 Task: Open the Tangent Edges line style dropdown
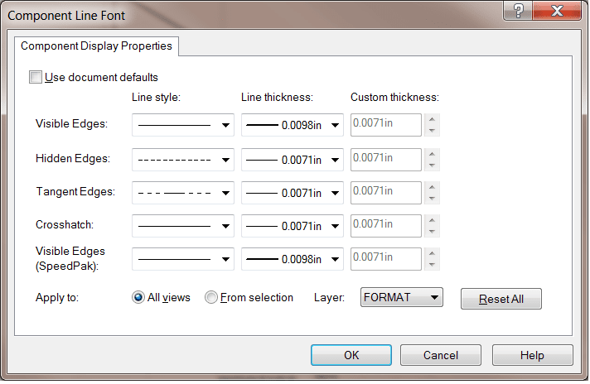(x=183, y=193)
